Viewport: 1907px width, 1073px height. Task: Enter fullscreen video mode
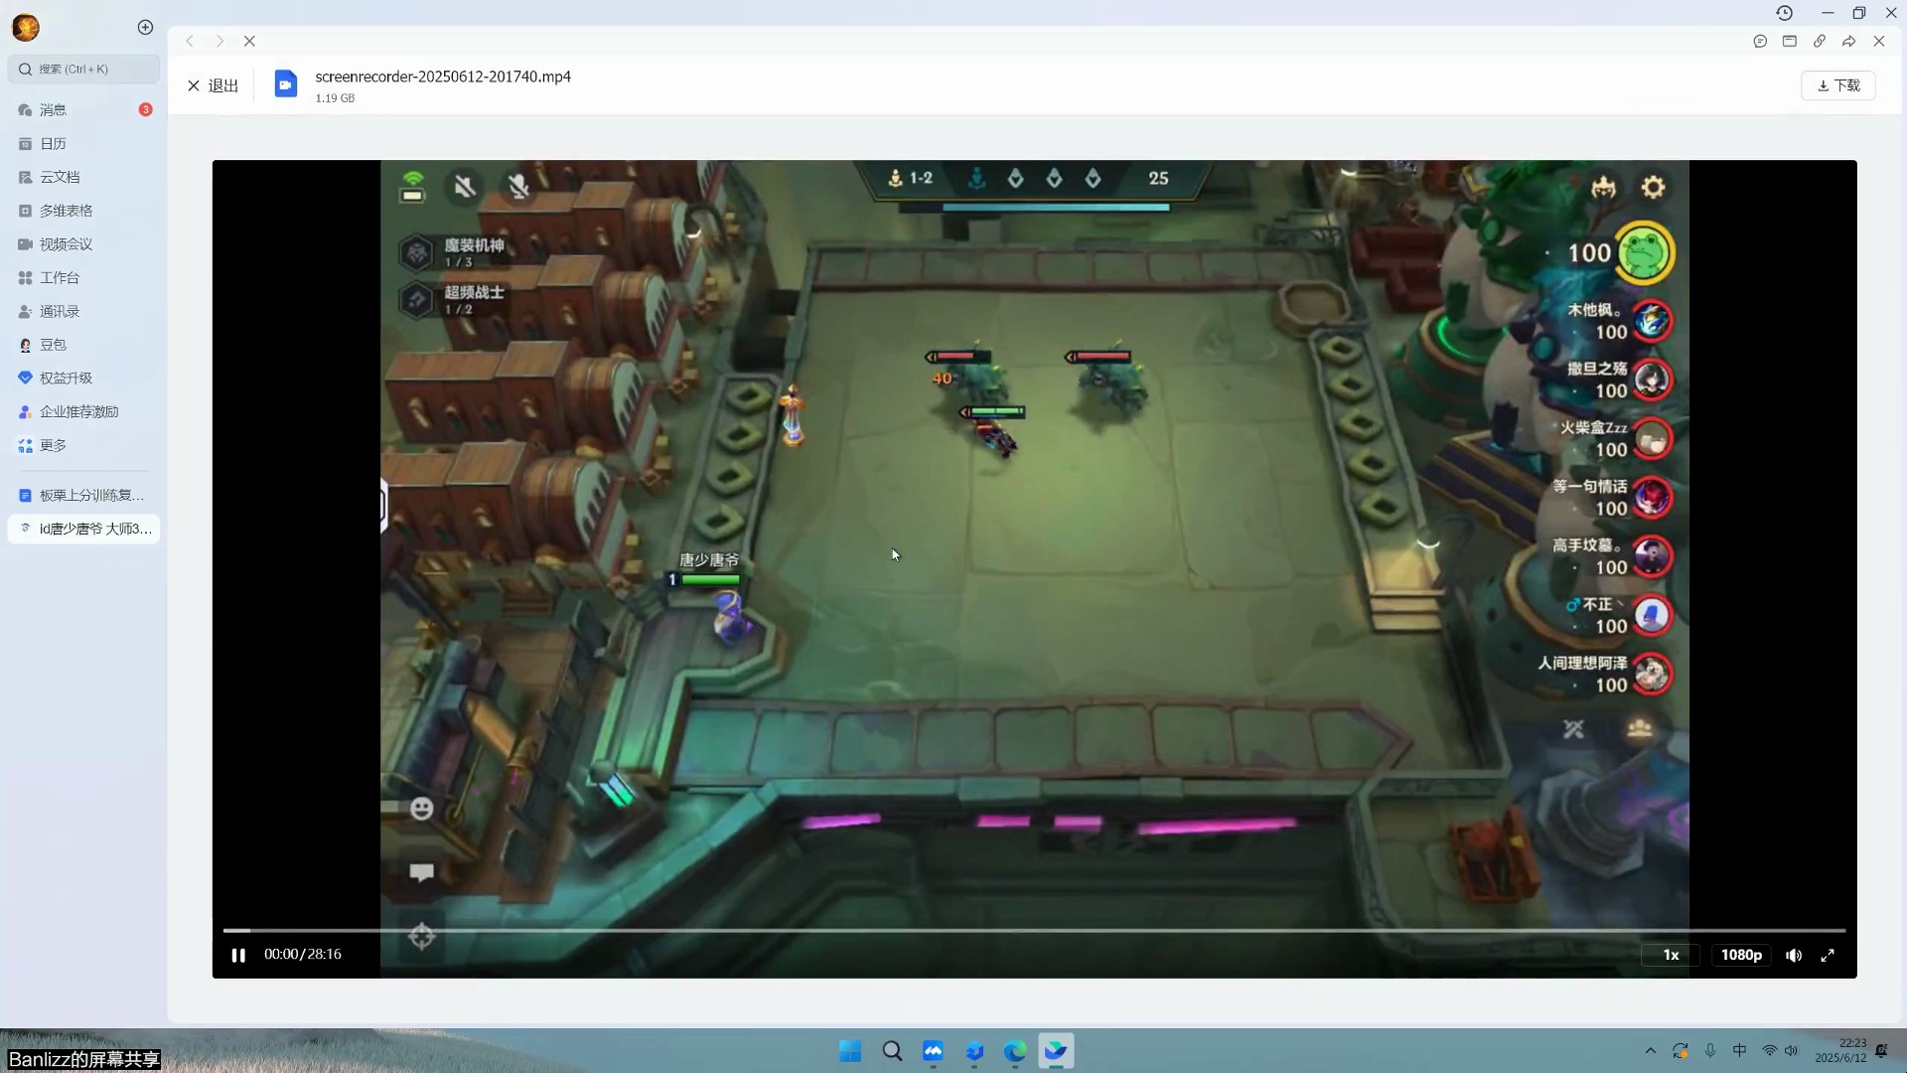click(x=1828, y=955)
